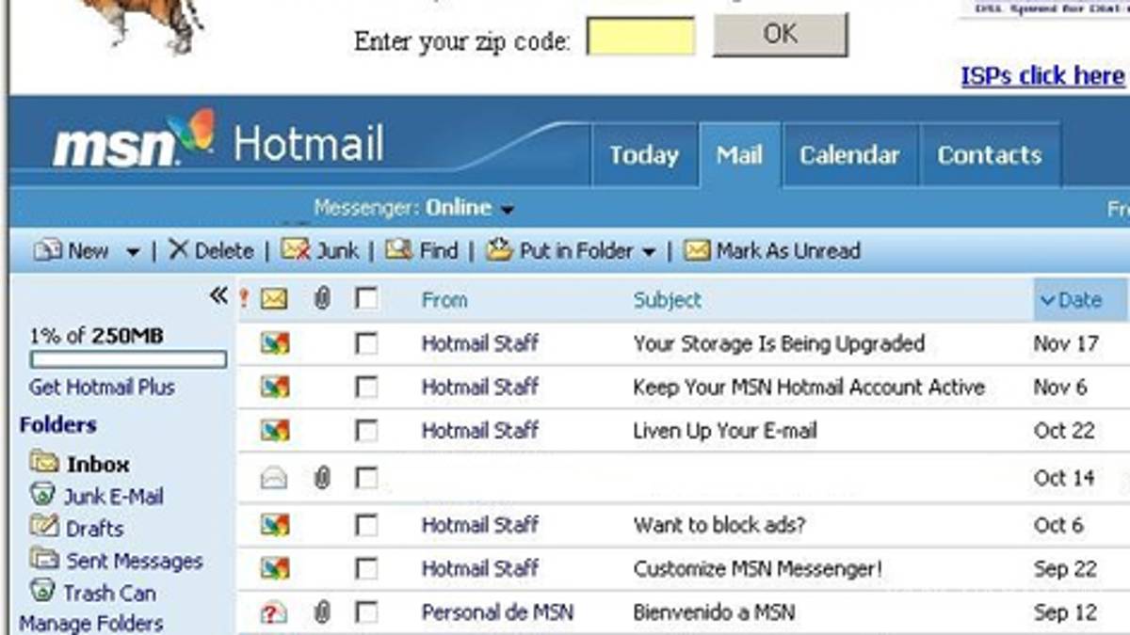Click the Sep 22 date cell
The image size is (1130, 635).
[x=1065, y=568]
